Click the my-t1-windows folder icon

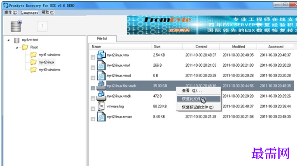pyautogui.click(x=33, y=55)
